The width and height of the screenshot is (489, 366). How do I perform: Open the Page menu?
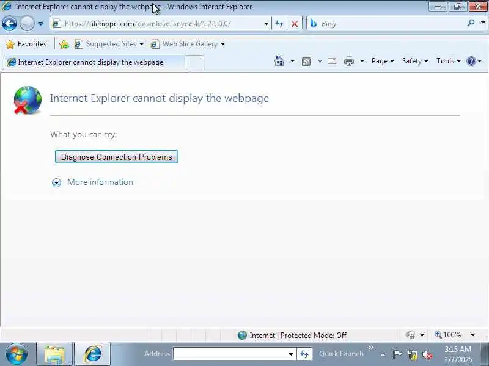pyautogui.click(x=383, y=61)
